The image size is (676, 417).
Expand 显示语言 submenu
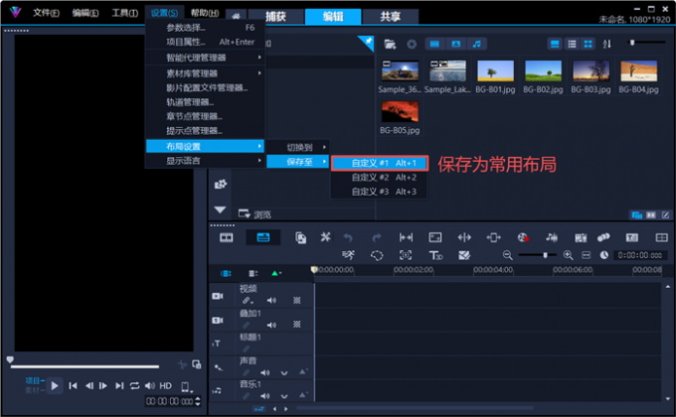pos(205,161)
